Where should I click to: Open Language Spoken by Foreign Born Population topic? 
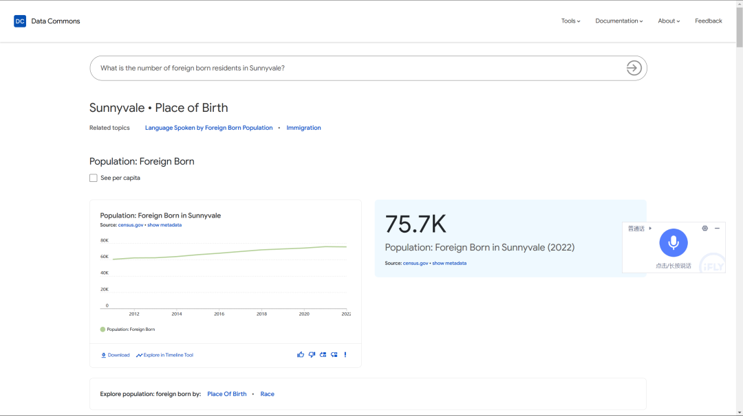coord(208,128)
